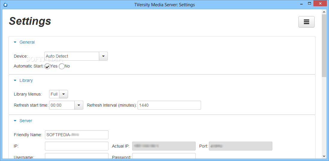Screen dimensions: 329x161
Task: Open the hamburger menu button
Action: (306, 22)
